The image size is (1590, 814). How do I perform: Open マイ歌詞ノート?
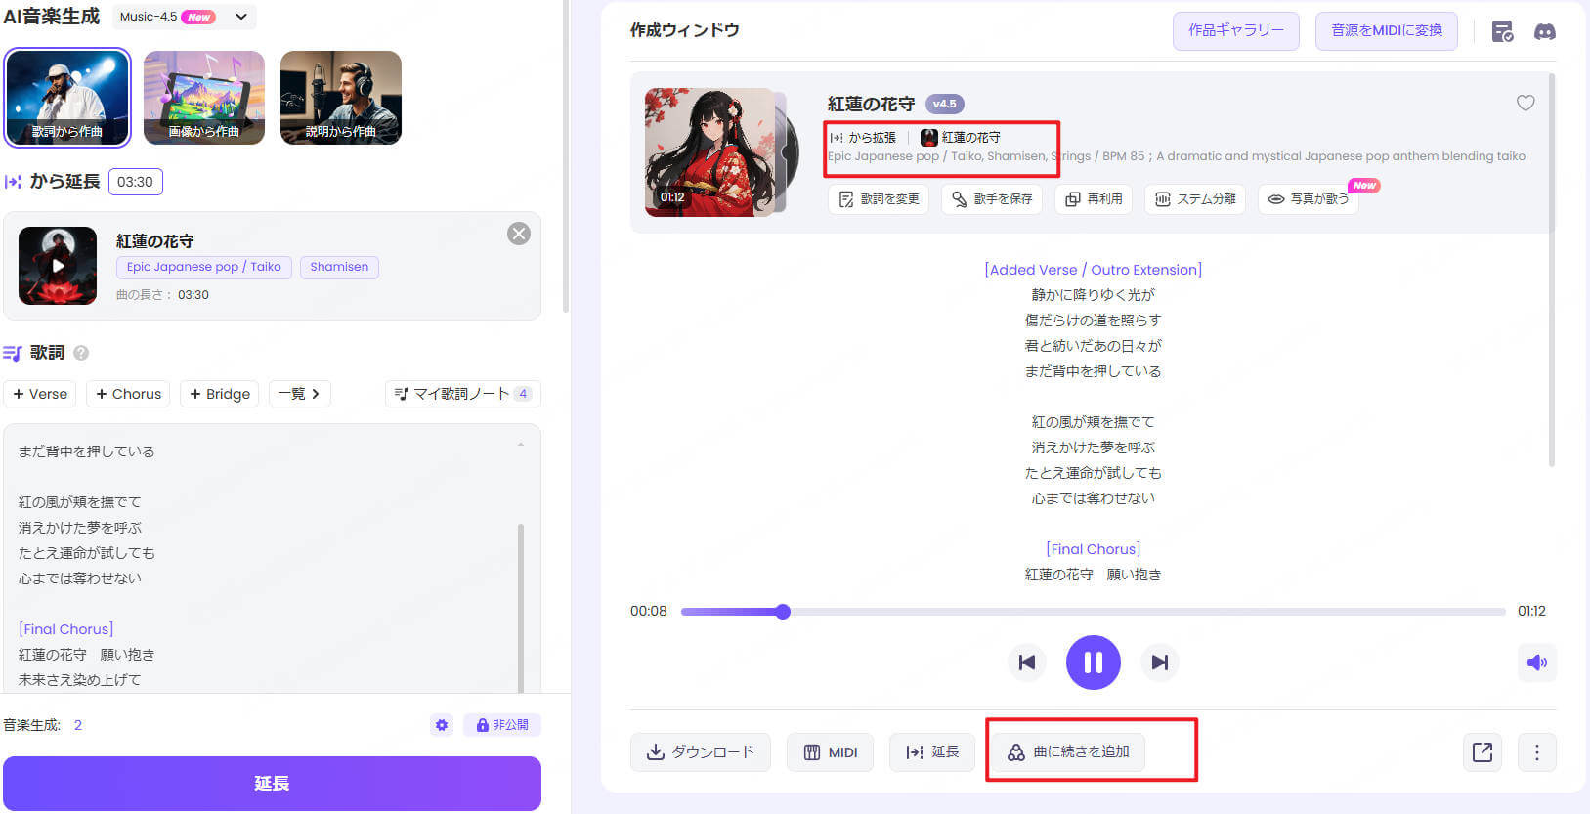(463, 394)
